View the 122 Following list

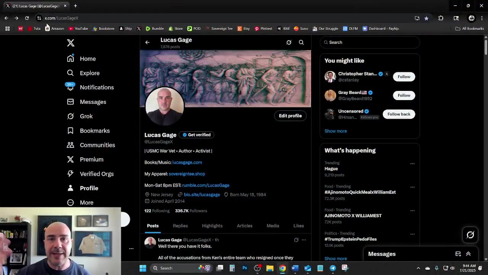click(x=157, y=211)
